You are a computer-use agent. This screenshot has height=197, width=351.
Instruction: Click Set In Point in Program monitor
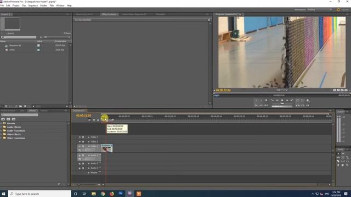click(x=256, y=101)
